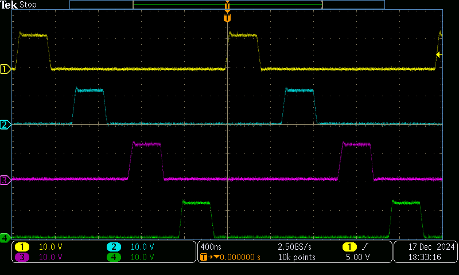Click the 5.00 V trigger level readout
The width and height of the screenshot is (459, 275).
357,257
